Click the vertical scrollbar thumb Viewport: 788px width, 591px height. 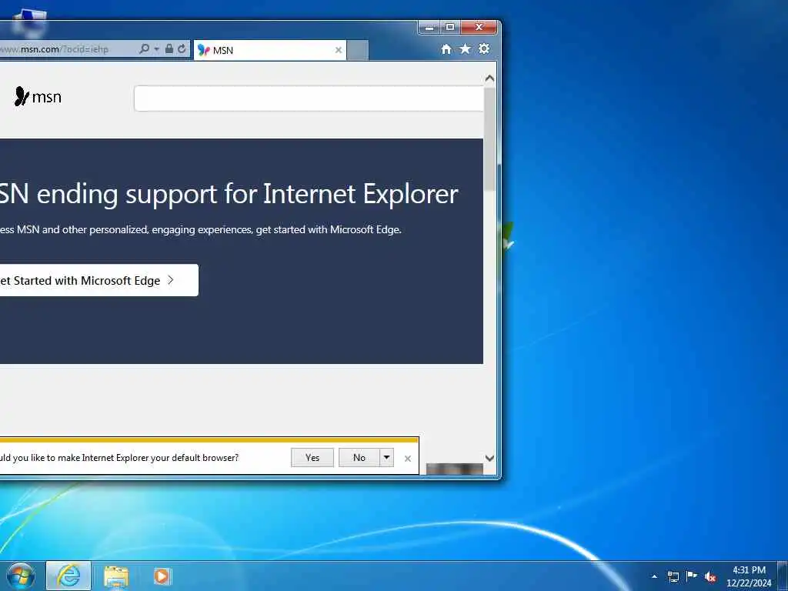pyautogui.click(x=489, y=139)
